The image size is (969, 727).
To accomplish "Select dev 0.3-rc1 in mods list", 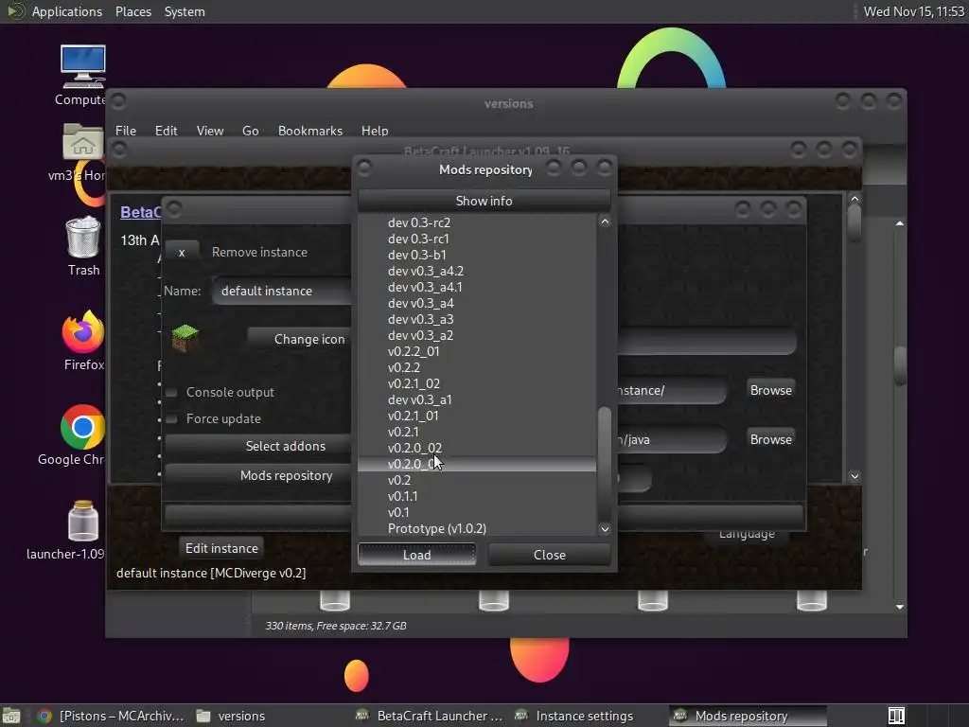I will 477,239.
